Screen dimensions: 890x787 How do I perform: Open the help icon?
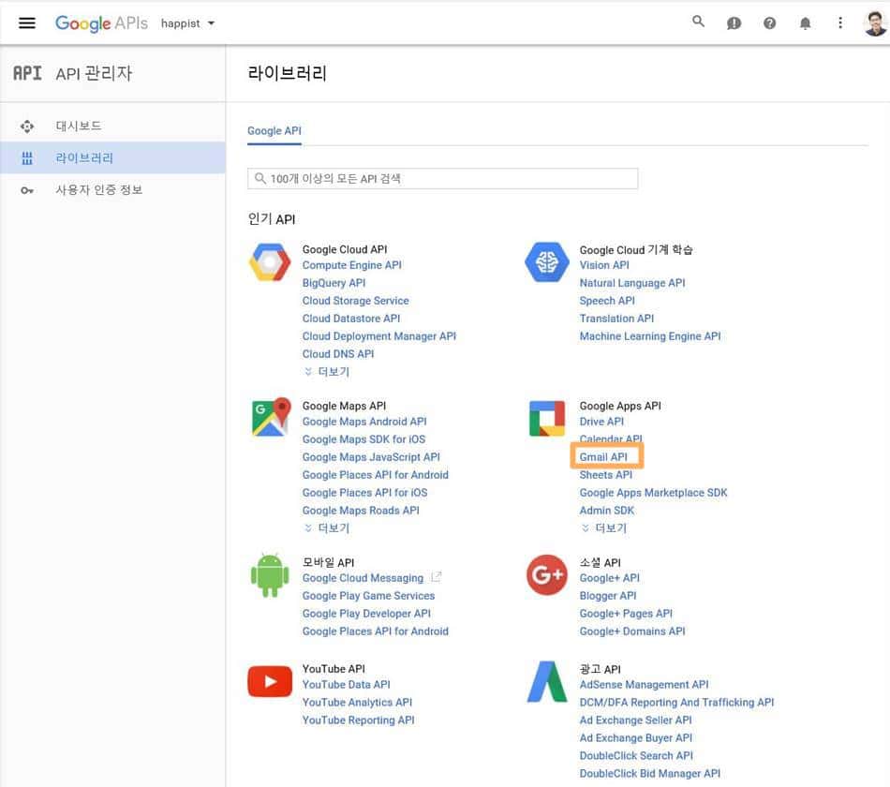(x=769, y=22)
